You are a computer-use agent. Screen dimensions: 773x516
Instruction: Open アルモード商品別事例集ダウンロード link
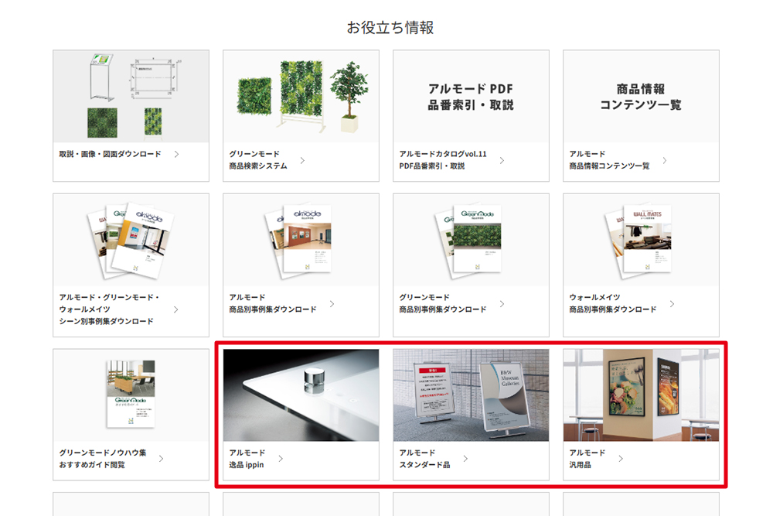coord(273,304)
